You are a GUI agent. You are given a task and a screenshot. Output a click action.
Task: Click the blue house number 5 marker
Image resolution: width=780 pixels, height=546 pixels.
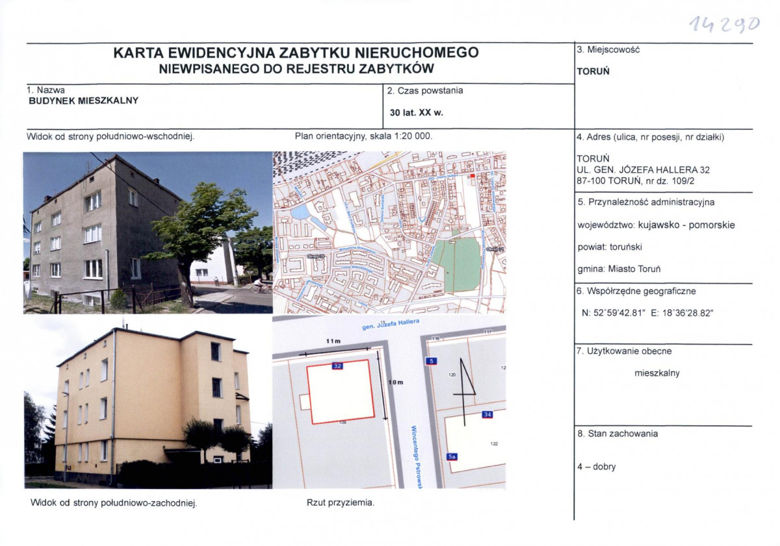(x=433, y=360)
